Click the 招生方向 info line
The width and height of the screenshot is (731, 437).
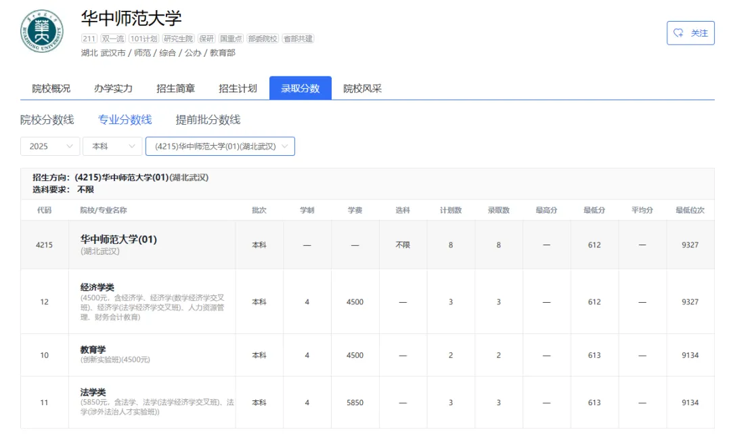click(120, 178)
